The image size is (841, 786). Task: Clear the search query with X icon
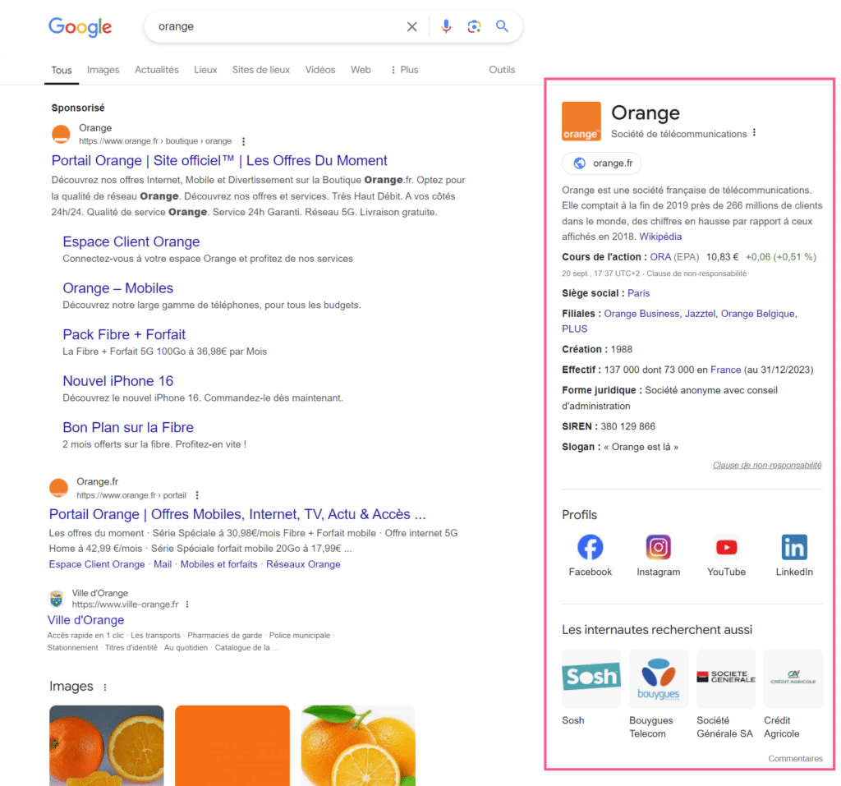point(411,26)
